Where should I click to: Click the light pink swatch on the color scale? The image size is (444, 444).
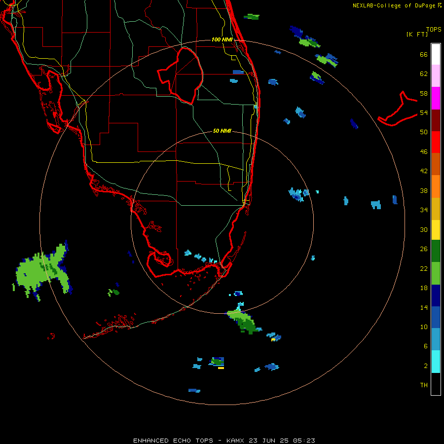pos(436,75)
